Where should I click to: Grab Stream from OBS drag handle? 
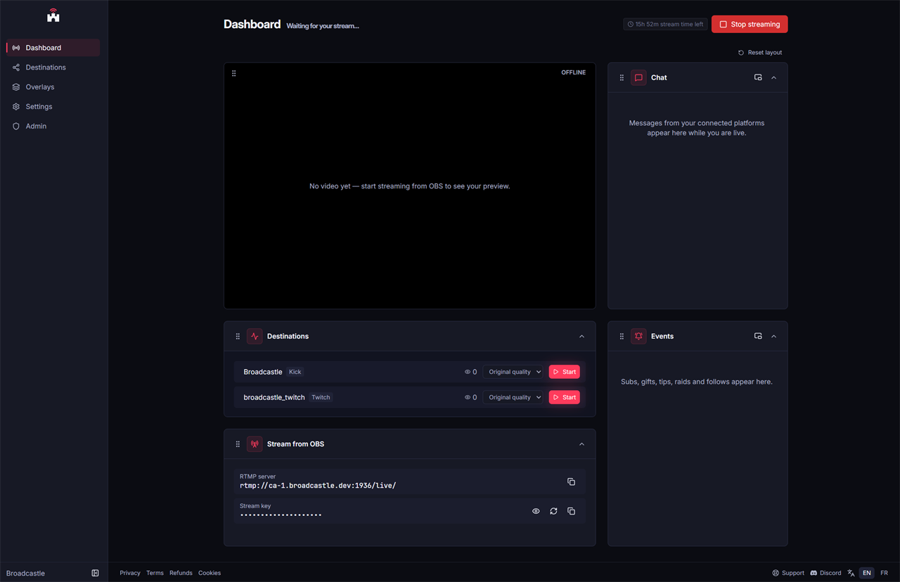(x=238, y=444)
